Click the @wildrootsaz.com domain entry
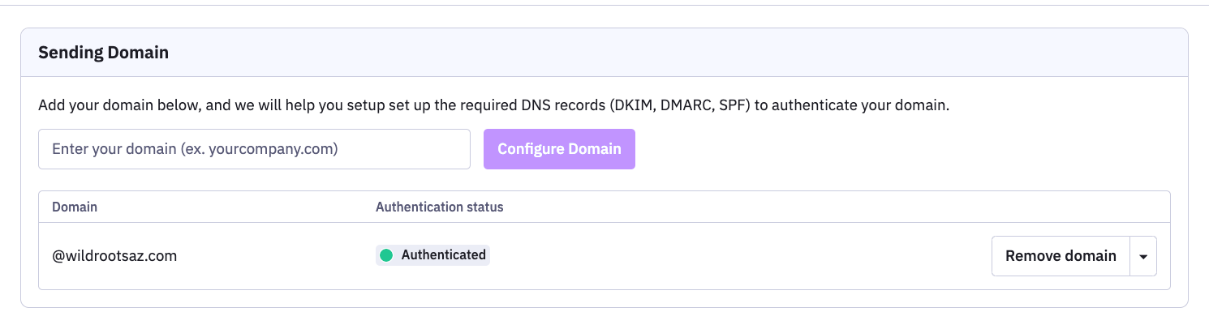The image size is (1209, 329). pos(114,256)
